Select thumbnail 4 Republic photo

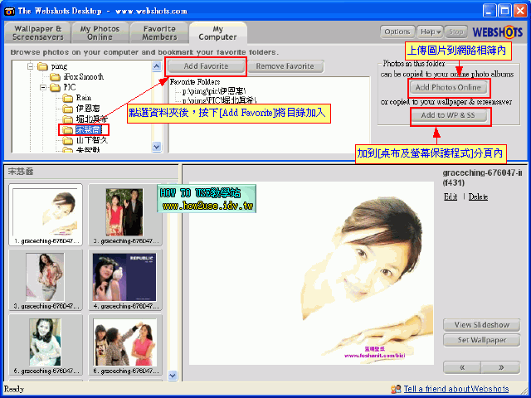click(x=125, y=280)
